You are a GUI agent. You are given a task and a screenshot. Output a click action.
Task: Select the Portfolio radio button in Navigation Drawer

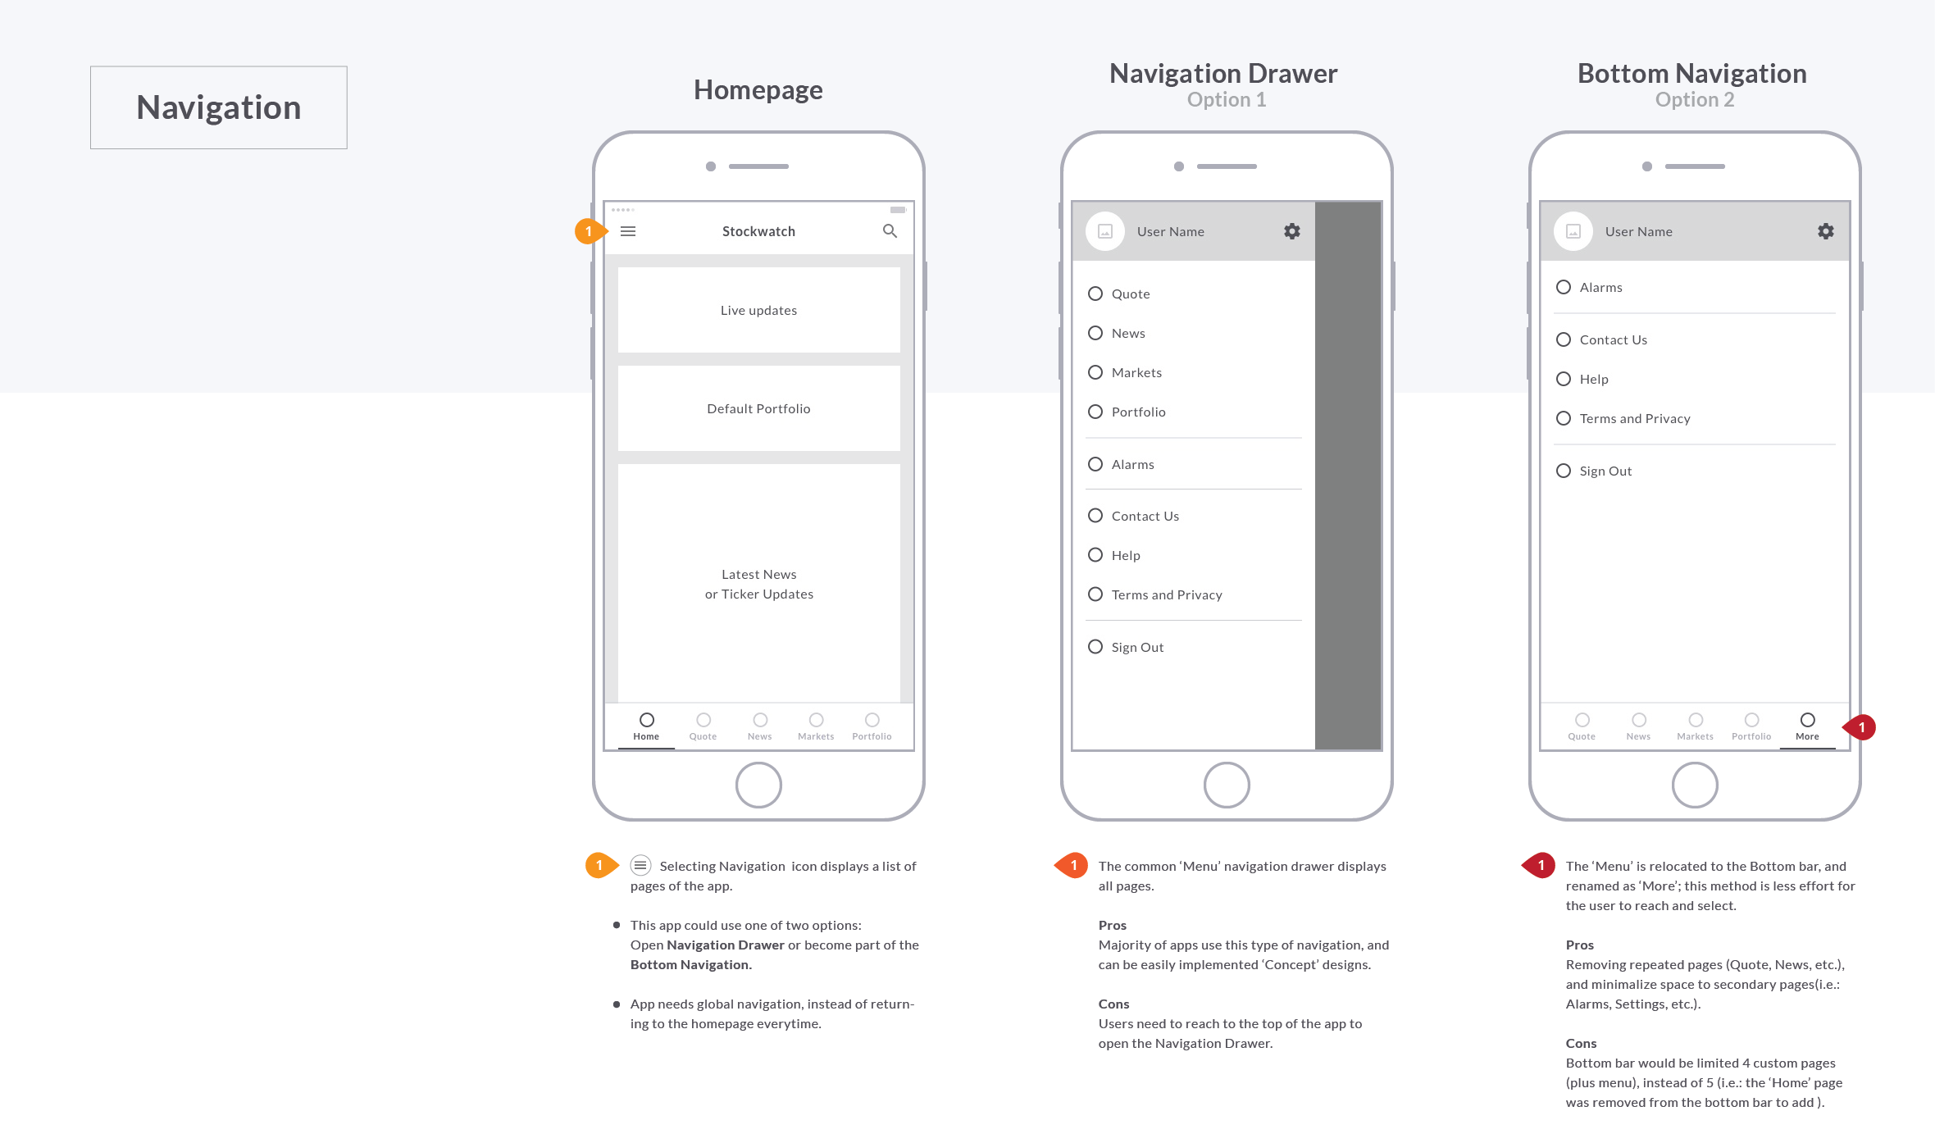tap(1097, 411)
